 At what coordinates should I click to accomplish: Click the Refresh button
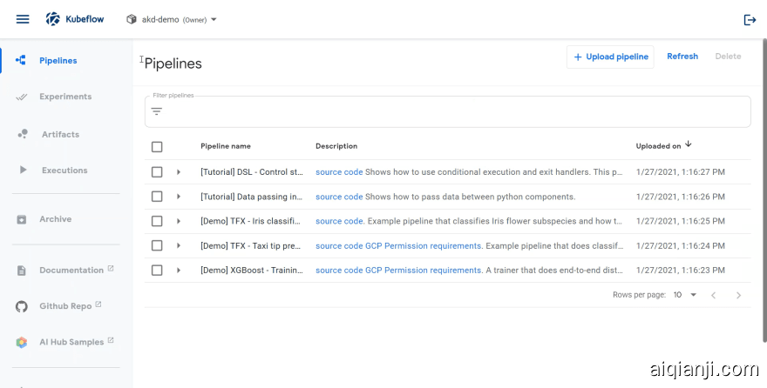tap(682, 57)
